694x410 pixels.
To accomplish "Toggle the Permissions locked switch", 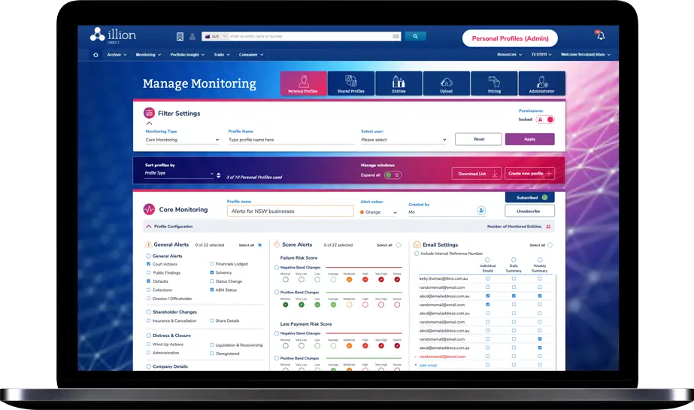I will pyautogui.click(x=547, y=120).
